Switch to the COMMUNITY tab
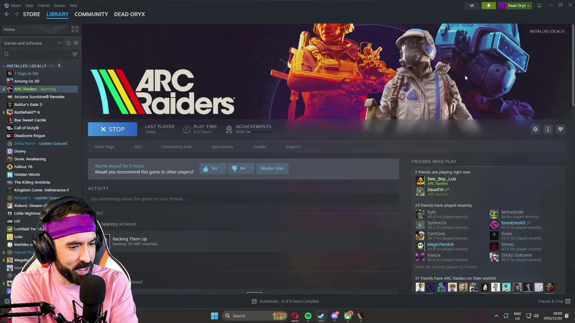This screenshot has height=323, width=575. pos(91,14)
